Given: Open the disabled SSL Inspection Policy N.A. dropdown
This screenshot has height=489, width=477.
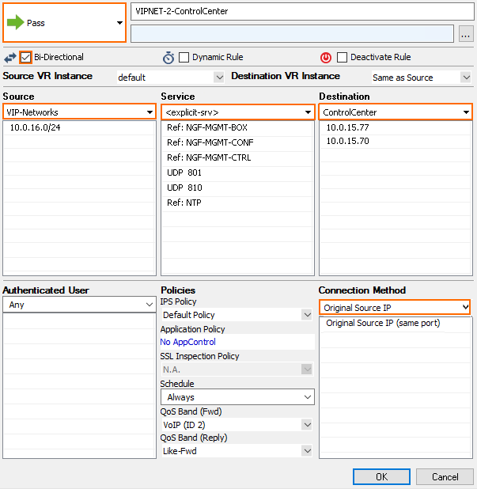Looking at the screenshot, I should 237,370.
